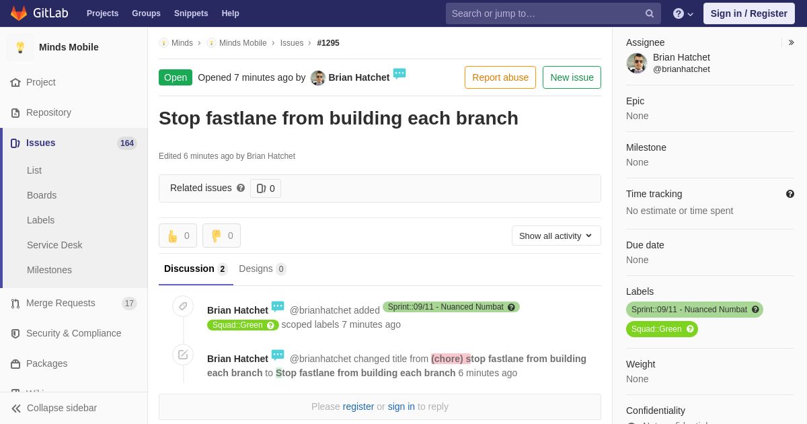Open the Help question mark menu
The width and height of the screenshot is (807, 424).
click(683, 13)
